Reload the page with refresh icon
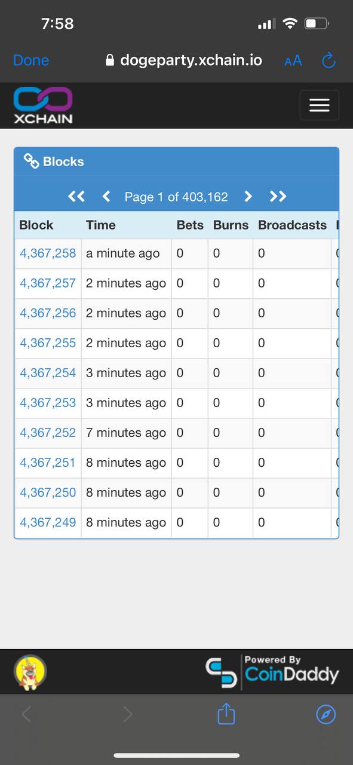Screen dimensions: 353x765 (x=329, y=60)
